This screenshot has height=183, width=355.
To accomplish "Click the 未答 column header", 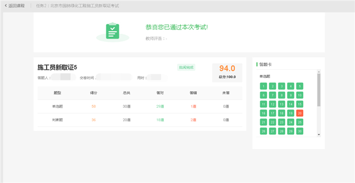I will coord(226,93).
